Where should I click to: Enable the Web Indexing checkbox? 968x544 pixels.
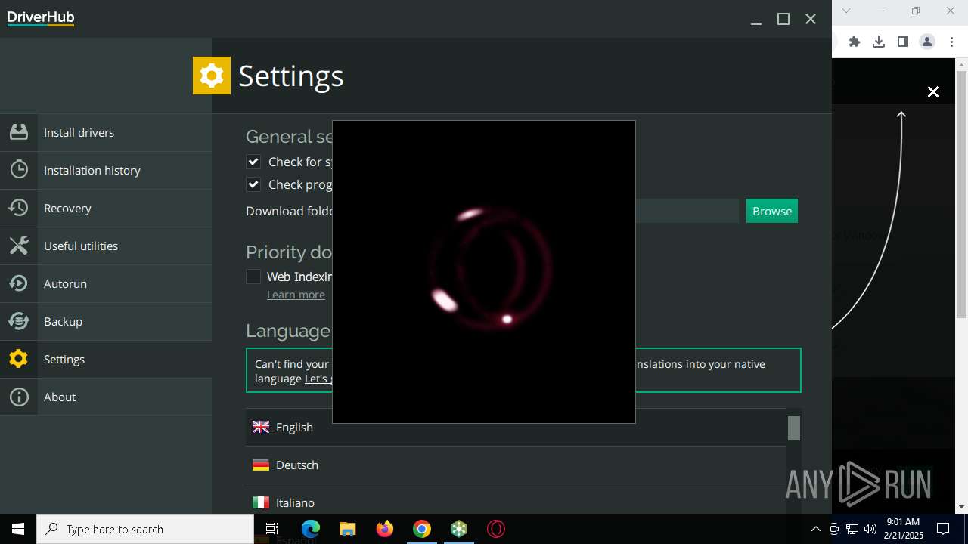coord(253,277)
